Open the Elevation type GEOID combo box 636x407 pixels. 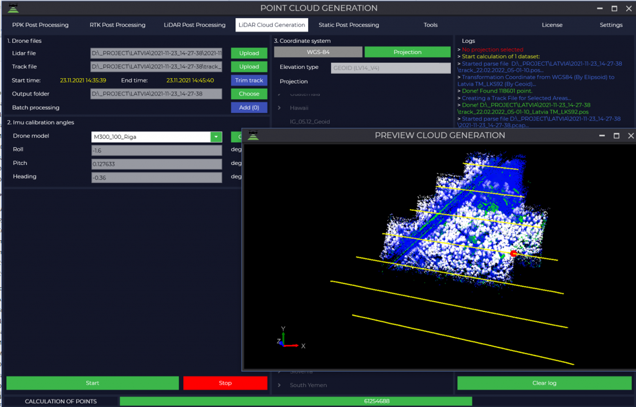click(x=391, y=68)
